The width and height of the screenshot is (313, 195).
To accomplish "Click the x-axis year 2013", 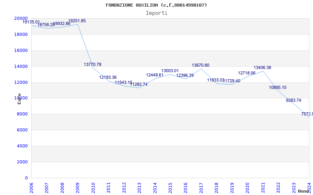I will [139, 188].
